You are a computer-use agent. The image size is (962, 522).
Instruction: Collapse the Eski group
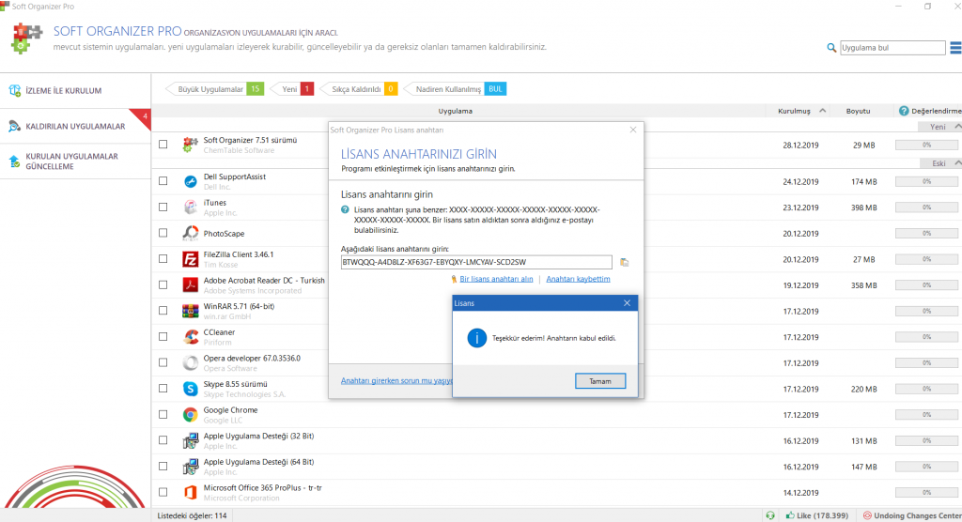coord(957,163)
